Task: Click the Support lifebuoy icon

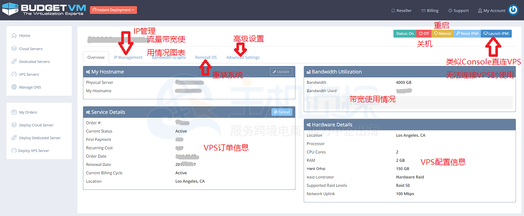Action: pyautogui.click(x=450, y=11)
